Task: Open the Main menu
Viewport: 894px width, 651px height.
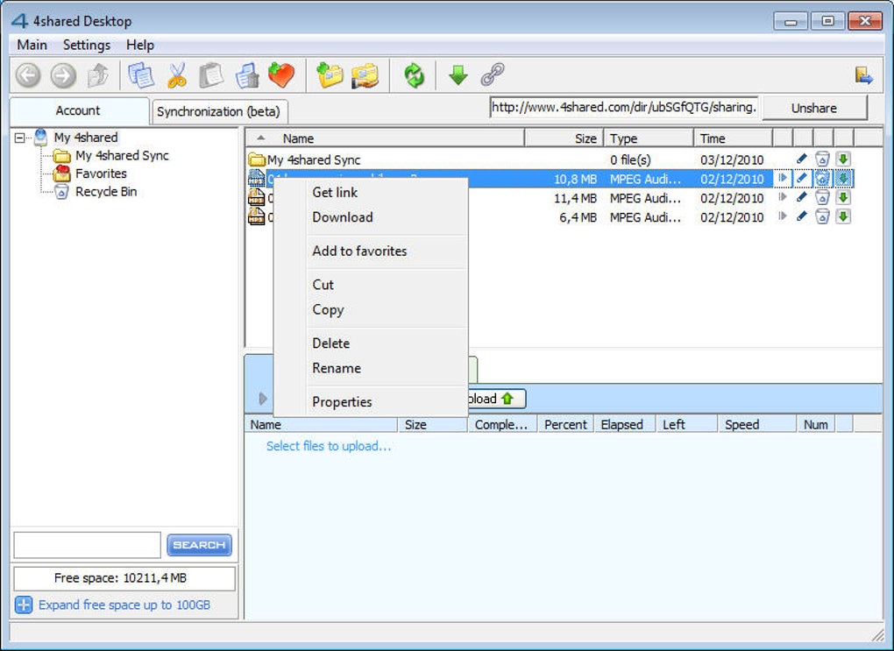Action: pyautogui.click(x=32, y=45)
